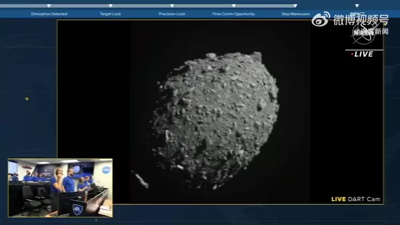Click the 'LIVE DART Cam' caption

coord(355,199)
